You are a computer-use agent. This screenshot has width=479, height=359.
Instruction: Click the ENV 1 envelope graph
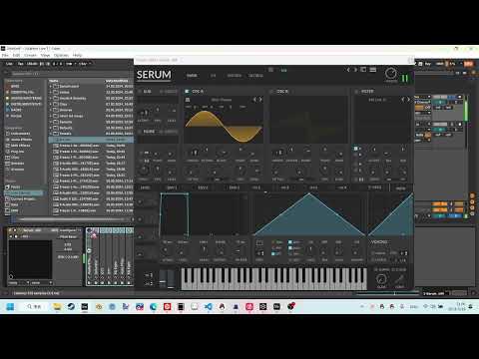pos(205,214)
